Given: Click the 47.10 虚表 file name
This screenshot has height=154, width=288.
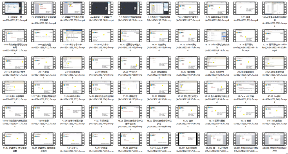Looking at the screenshot, I should coord(188,124).
